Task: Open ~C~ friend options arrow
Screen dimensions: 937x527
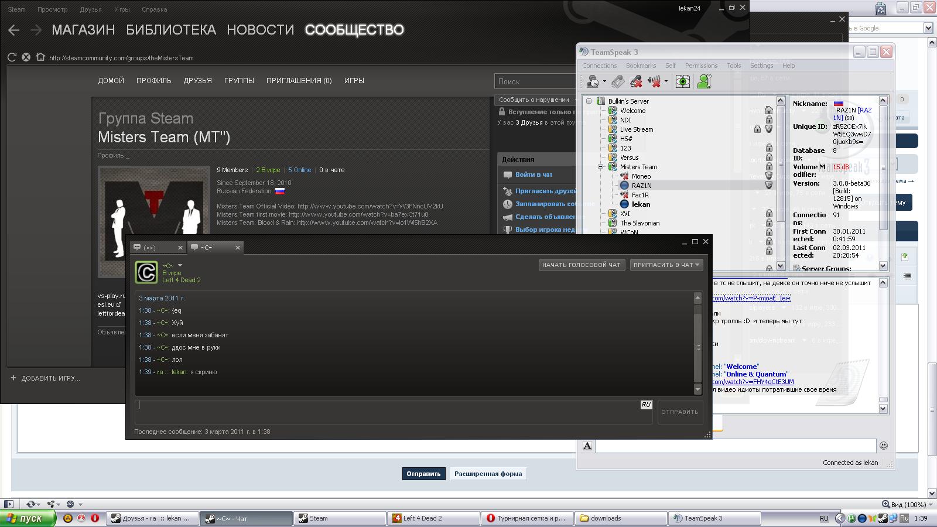Action: (180, 266)
